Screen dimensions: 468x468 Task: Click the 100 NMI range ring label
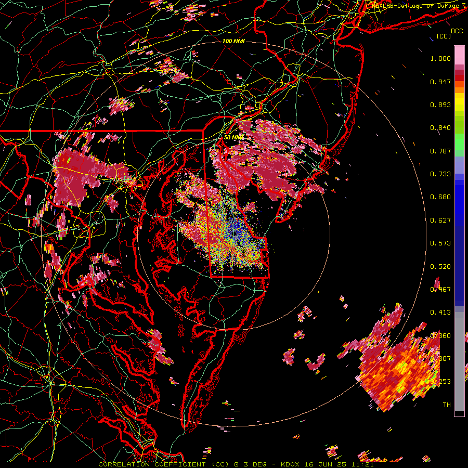click(x=233, y=41)
